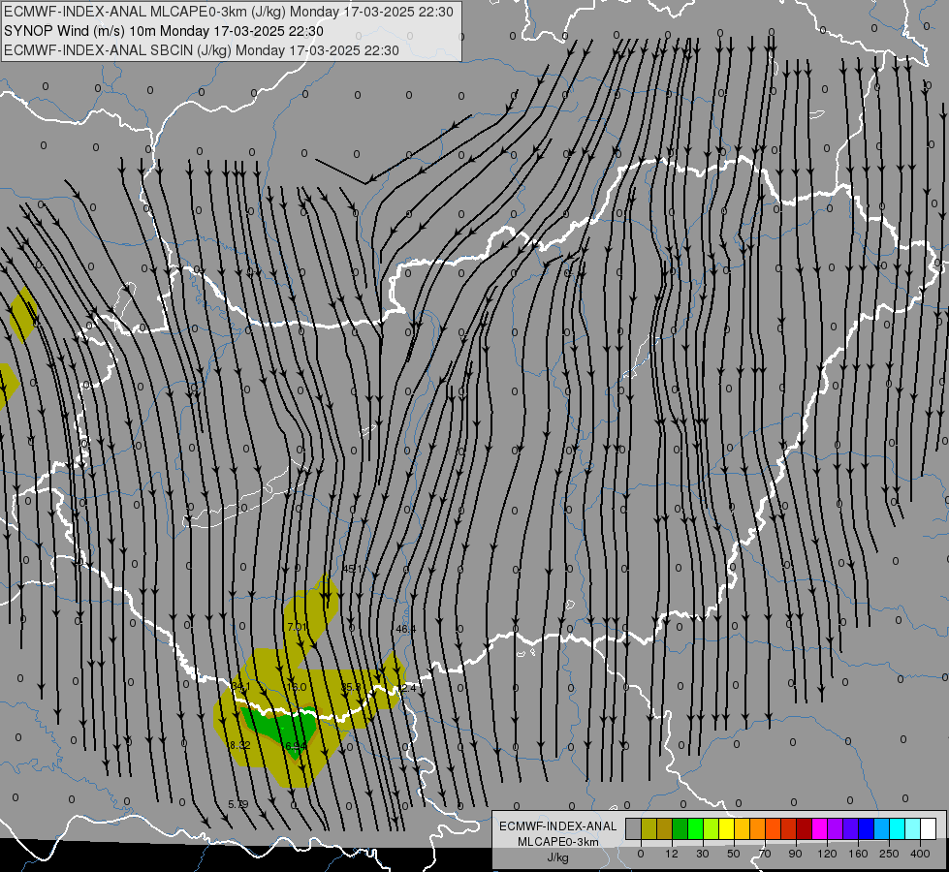Screen dimensions: 949x872
Task: Click the dark red legend swatch
Action: coord(805,829)
